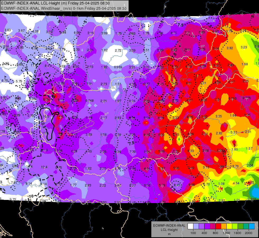
Task: Click the map value 9.04
Action: point(132,101)
